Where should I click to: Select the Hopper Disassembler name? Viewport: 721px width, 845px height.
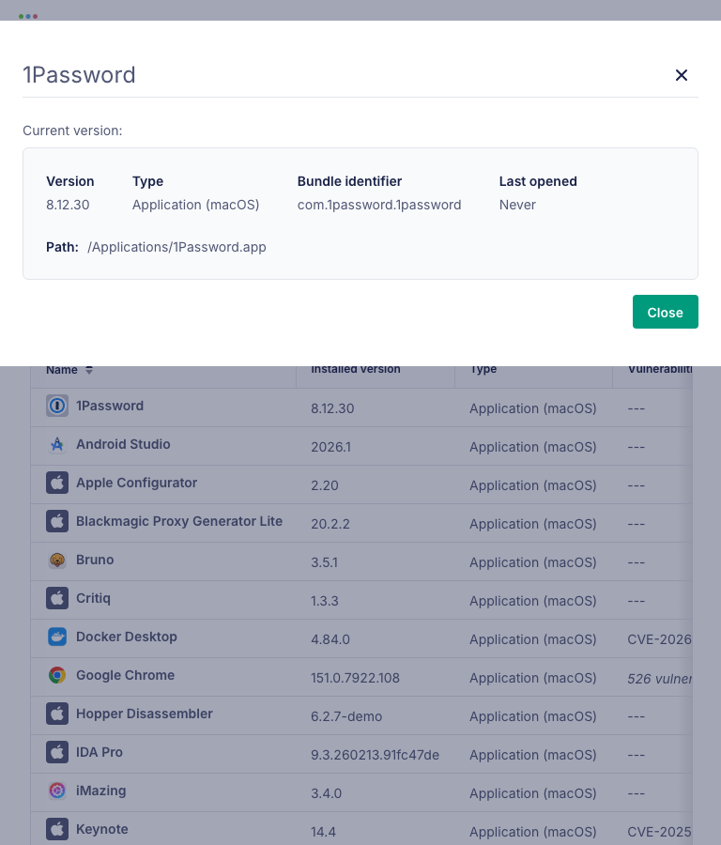145,714
